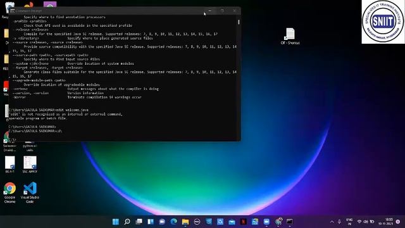Click the battery tray icon
The height and width of the screenshot is (228, 405).
tap(372, 222)
